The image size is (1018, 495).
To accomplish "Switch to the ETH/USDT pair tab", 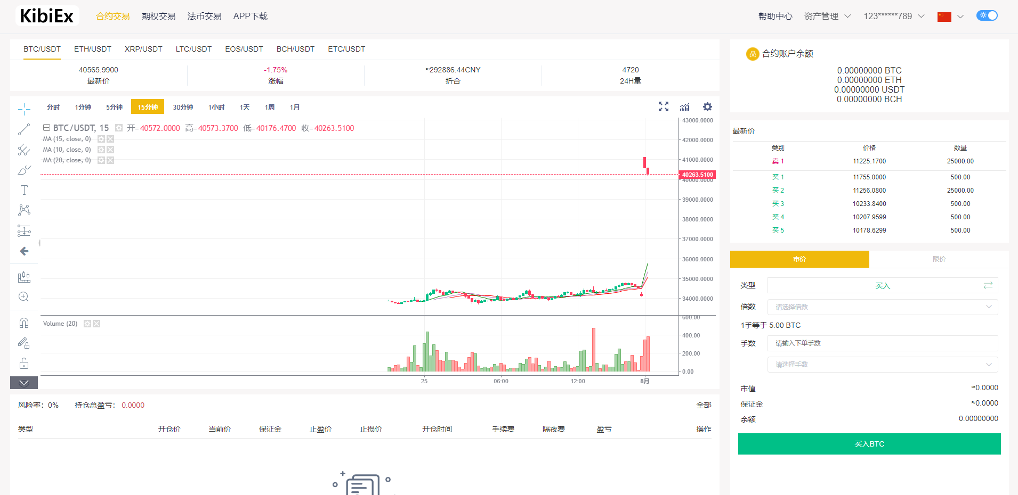I will pyautogui.click(x=92, y=49).
